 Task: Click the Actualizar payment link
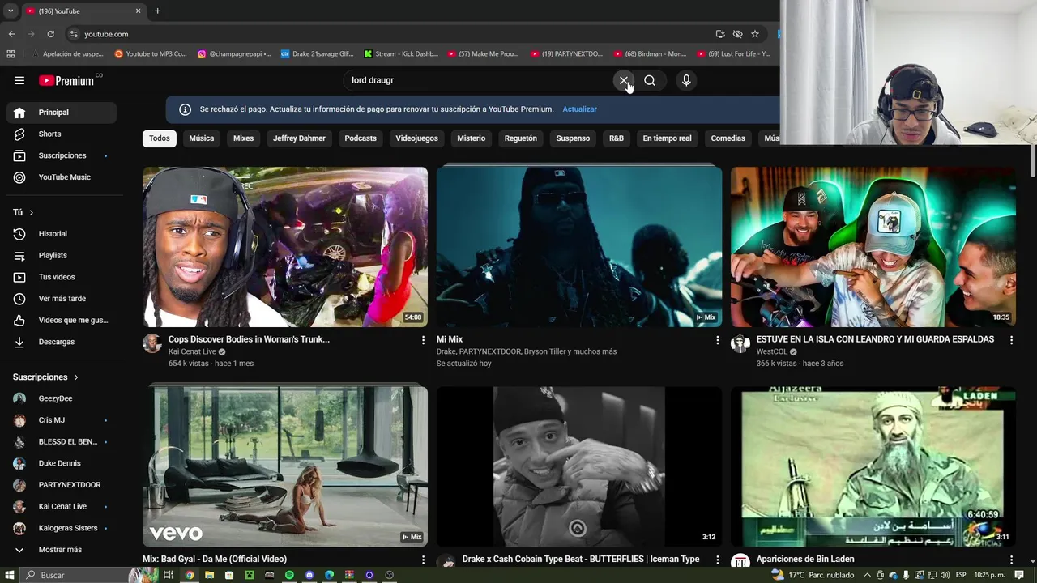(x=579, y=109)
